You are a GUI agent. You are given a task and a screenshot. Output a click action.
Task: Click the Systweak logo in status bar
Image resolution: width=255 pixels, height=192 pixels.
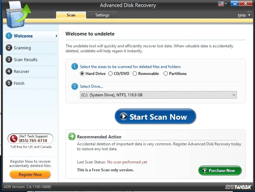[238, 187]
